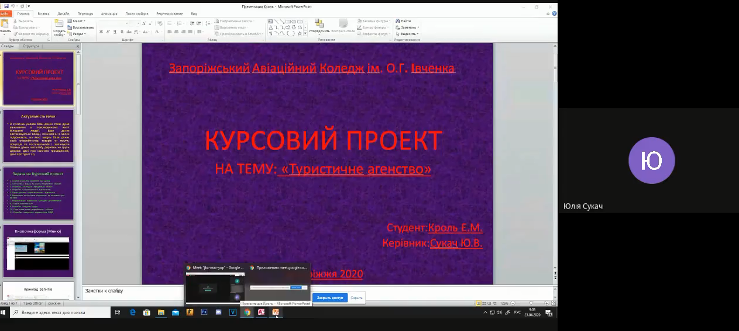The image size is (739, 331).
Task: Open Microsoft Edge from taskbar
Action: 133,312
